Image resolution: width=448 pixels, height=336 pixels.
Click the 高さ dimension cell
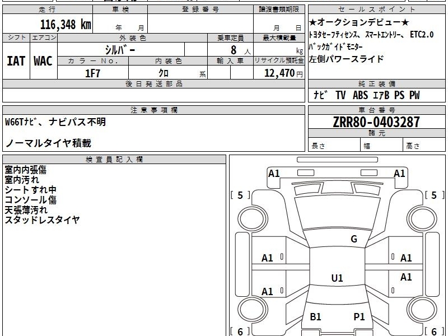[424, 145]
